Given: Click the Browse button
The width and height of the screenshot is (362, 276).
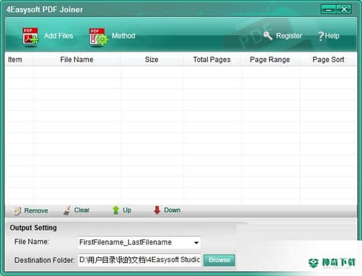Looking at the screenshot, I should (220, 260).
